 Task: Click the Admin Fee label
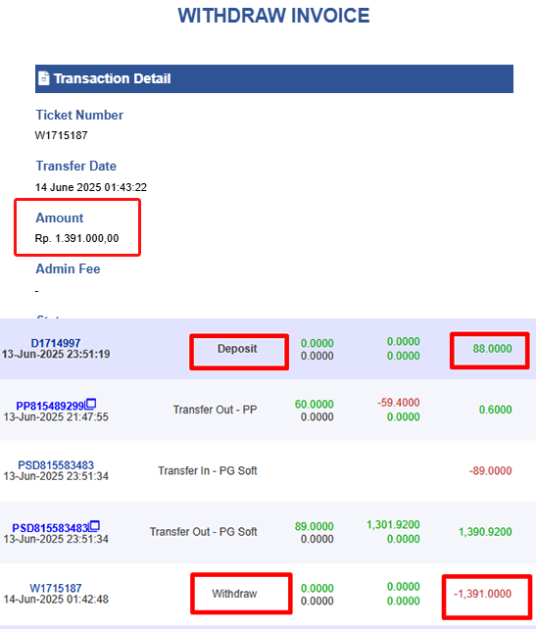click(68, 268)
